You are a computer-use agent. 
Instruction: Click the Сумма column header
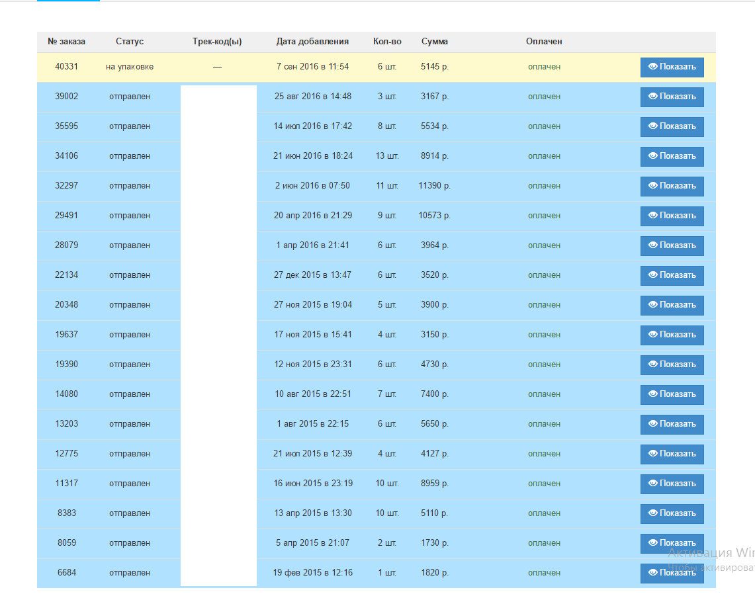[x=435, y=42]
